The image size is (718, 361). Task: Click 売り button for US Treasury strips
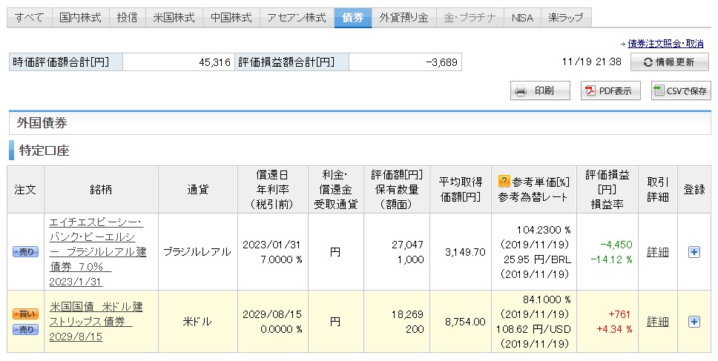pyautogui.click(x=26, y=329)
